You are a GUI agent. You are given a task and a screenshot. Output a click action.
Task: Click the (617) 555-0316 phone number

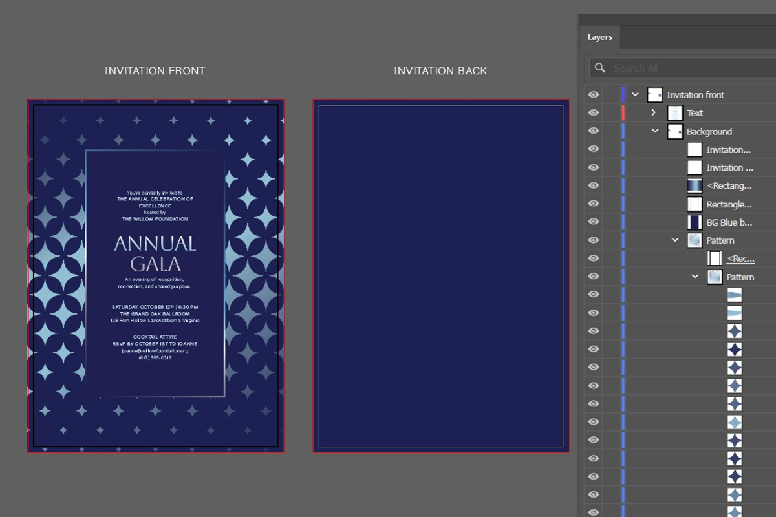[x=155, y=357]
